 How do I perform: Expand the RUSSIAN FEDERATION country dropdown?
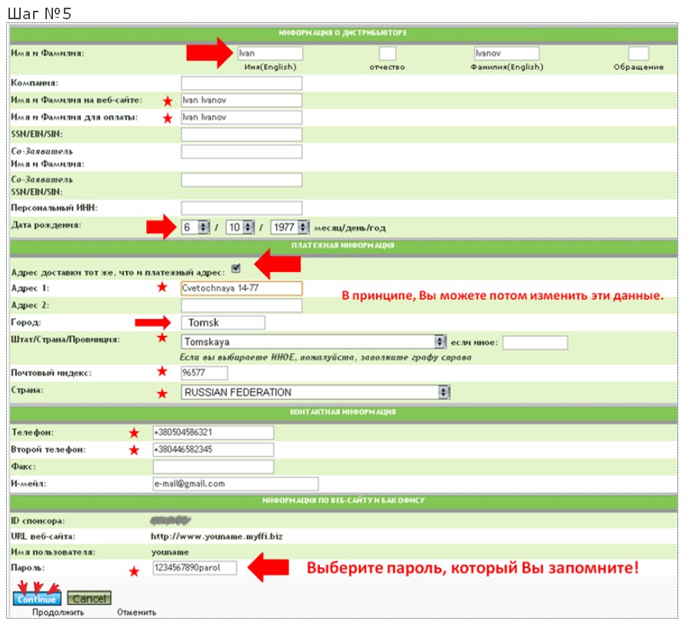click(444, 392)
